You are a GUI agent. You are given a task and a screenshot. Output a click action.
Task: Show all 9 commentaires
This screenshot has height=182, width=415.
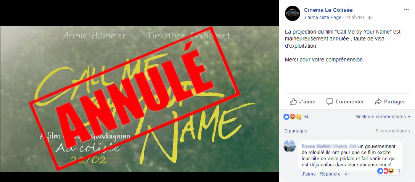pyautogui.click(x=393, y=131)
